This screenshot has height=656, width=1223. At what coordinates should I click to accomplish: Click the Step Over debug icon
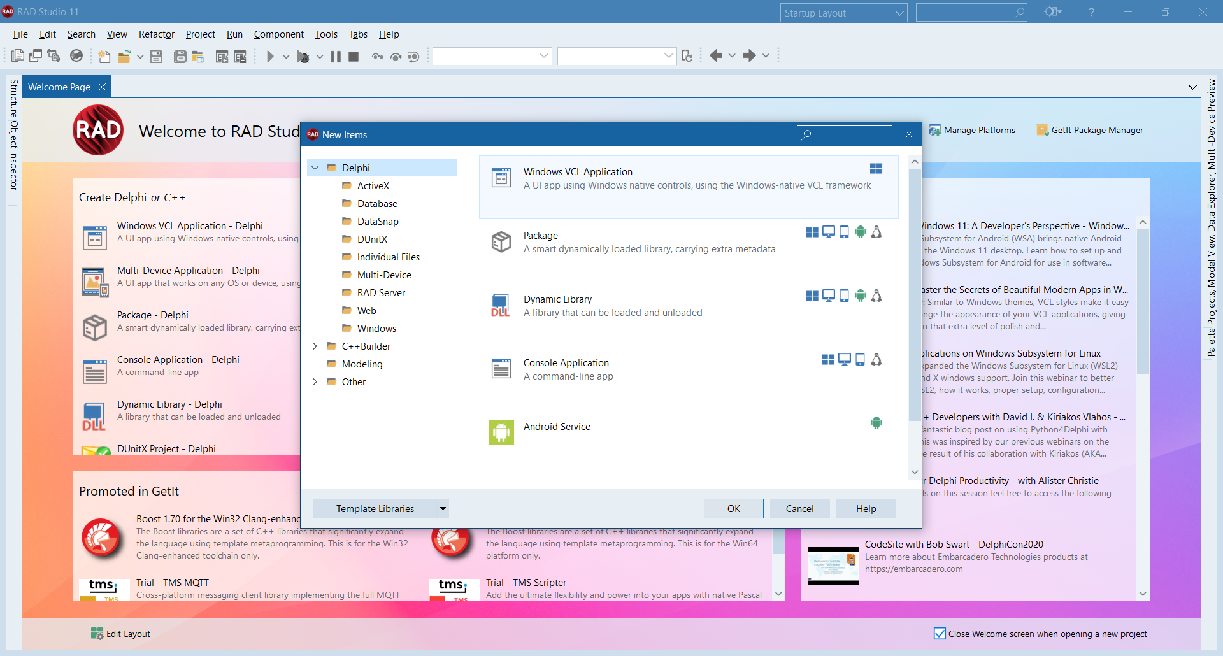point(396,57)
